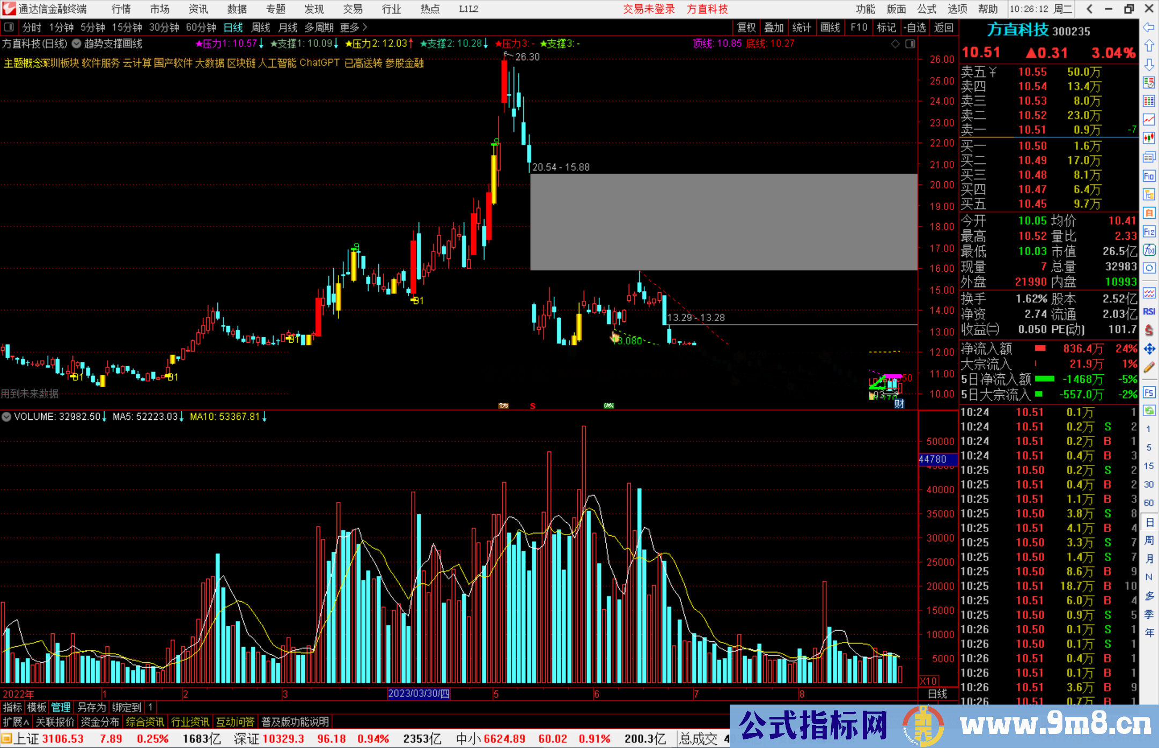Image resolution: width=1159 pixels, height=748 pixels.
Task: Click the green refresh icon in sidebar
Action: click(1149, 411)
